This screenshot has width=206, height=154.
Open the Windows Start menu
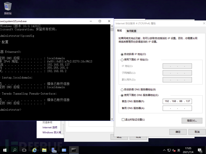(5, 150)
